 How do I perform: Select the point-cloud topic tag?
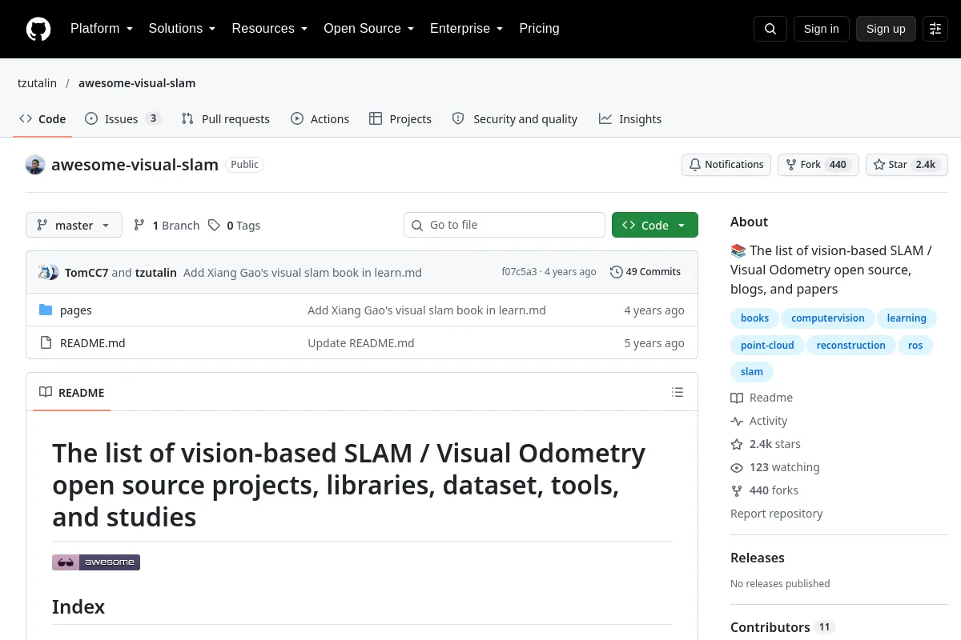(767, 346)
